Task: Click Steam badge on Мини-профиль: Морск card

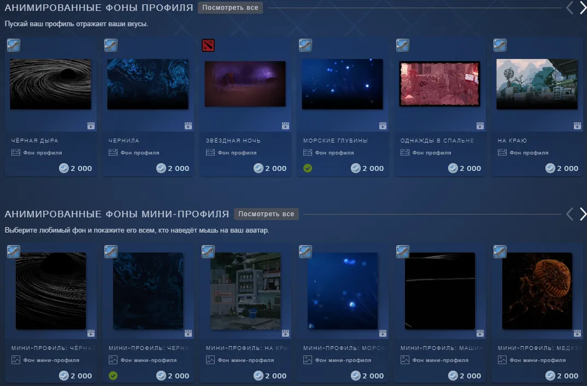Action: [306, 252]
